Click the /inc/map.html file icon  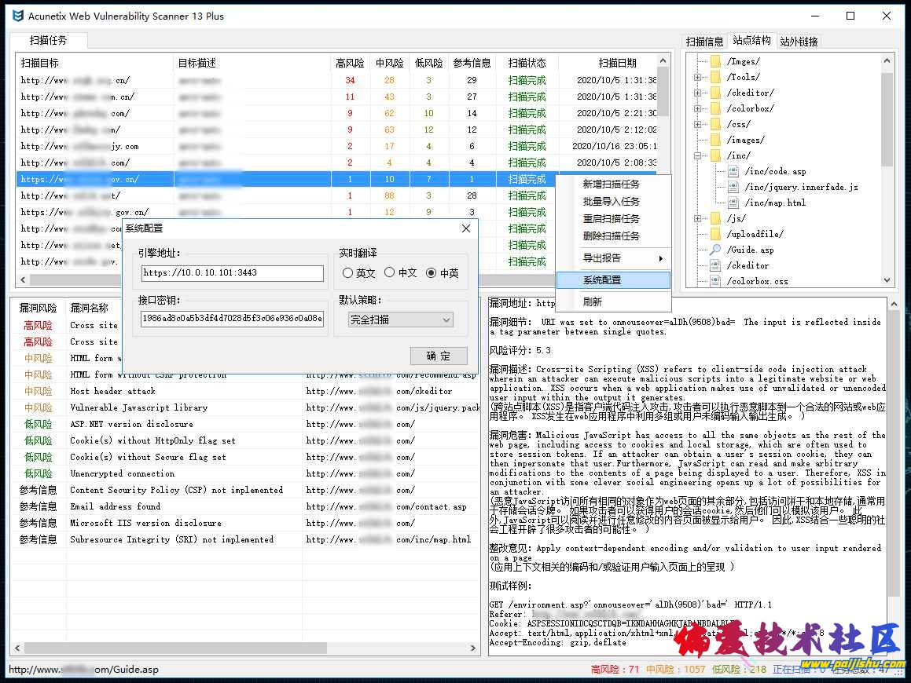click(x=733, y=203)
